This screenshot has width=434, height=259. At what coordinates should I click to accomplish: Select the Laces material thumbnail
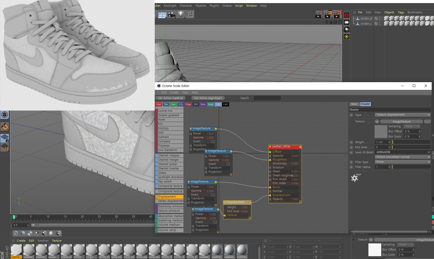coord(54,251)
